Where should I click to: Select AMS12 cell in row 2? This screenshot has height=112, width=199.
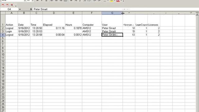coord(92,28)
